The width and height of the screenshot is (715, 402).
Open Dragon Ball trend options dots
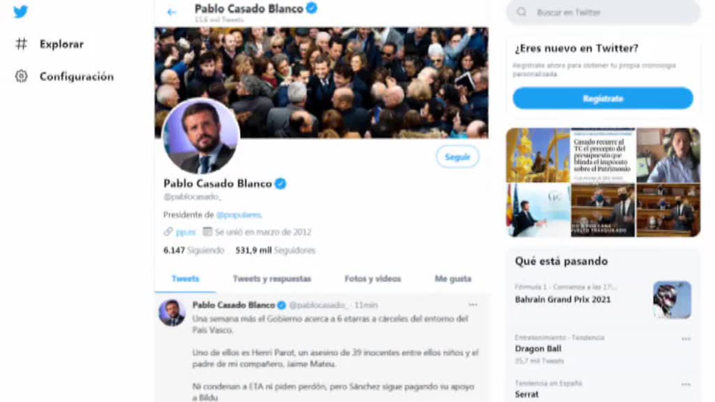coord(686,339)
